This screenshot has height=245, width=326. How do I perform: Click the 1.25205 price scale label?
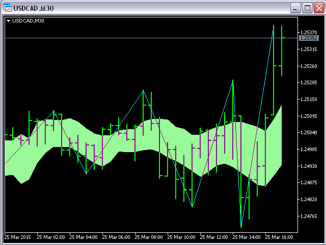pyautogui.click(x=309, y=83)
